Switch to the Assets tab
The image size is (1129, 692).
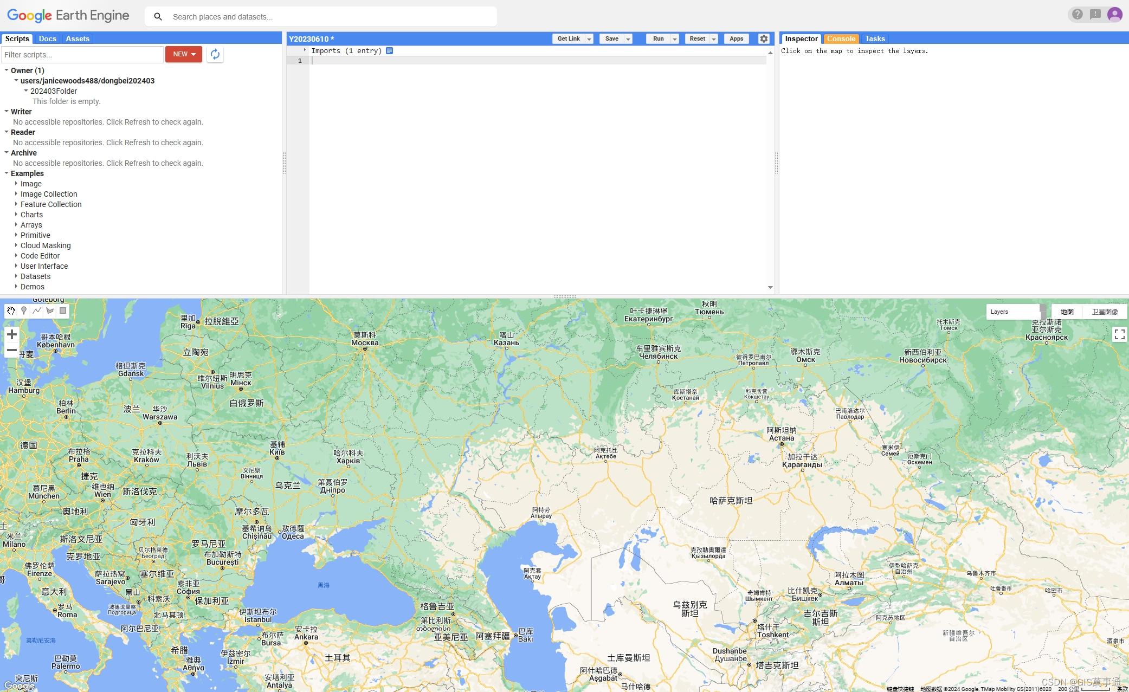[78, 38]
